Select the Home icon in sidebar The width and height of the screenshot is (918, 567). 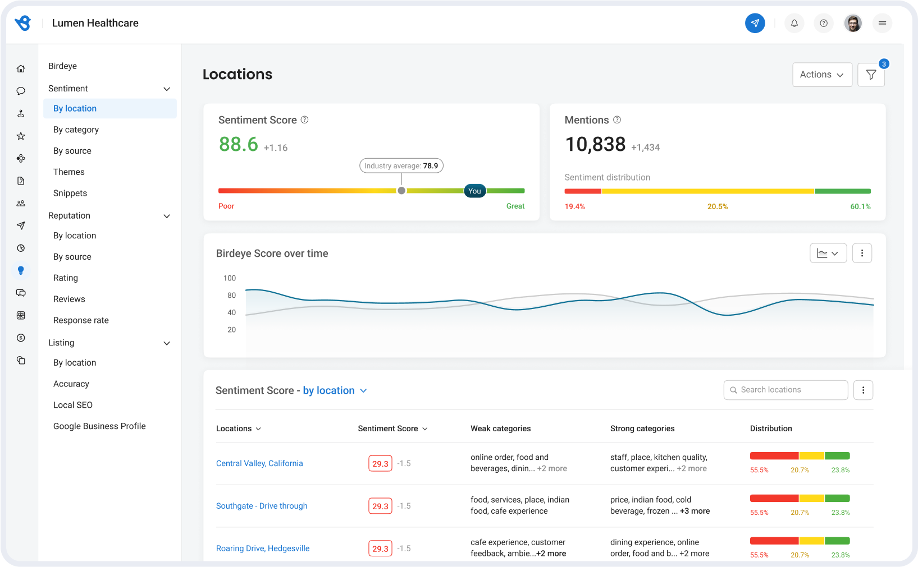[x=21, y=68]
